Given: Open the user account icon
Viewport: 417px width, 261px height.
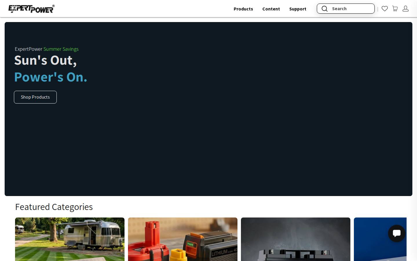Looking at the screenshot, I should pyautogui.click(x=405, y=9).
